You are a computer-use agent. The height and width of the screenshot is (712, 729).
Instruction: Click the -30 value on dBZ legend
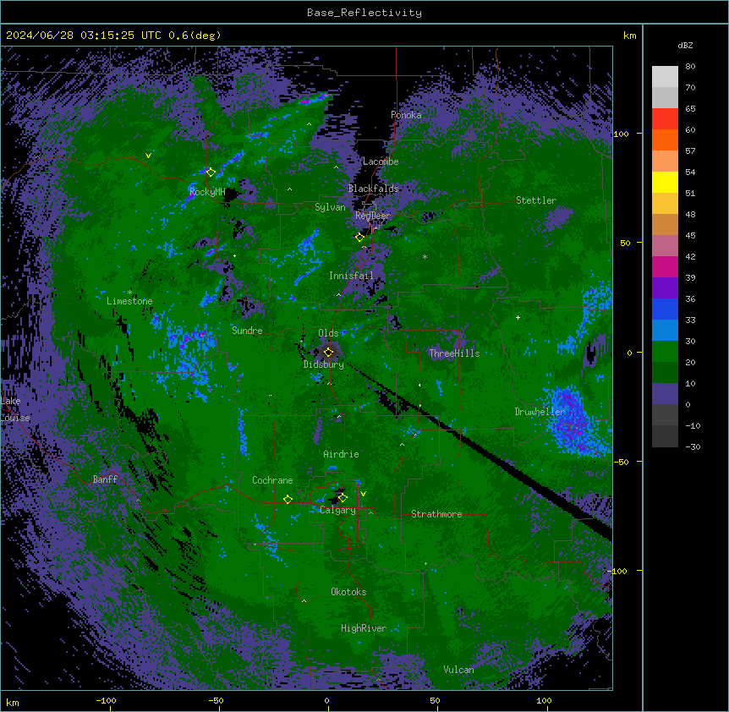pos(693,446)
